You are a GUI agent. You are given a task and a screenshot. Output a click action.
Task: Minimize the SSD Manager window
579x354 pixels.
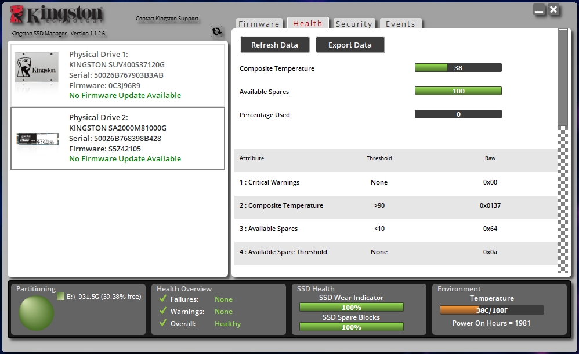(x=539, y=10)
